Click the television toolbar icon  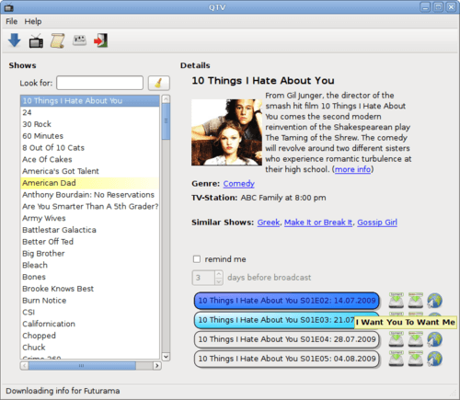tap(36, 41)
